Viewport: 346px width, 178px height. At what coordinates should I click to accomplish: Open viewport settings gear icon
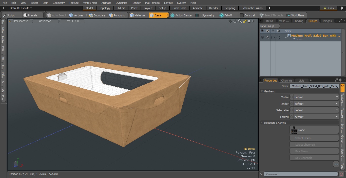[249, 21]
